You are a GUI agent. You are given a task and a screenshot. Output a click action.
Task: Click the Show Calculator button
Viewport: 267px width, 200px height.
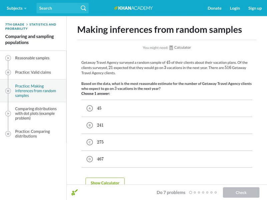click(105, 183)
